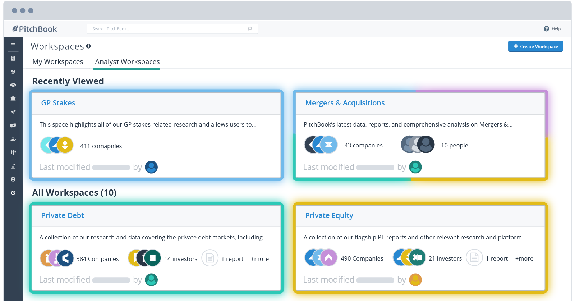The height and width of the screenshot is (302, 575).
Task: Open the money bill icon in the sidebar
Action: pos(13,125)
